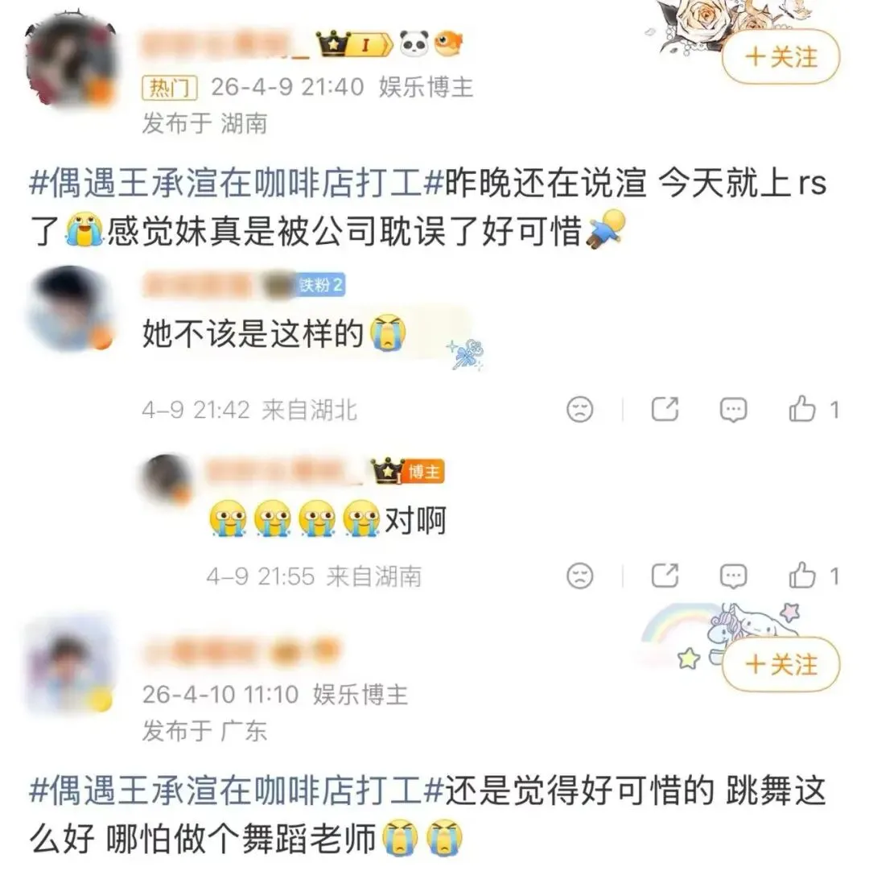Tap the sad-face reaction on 21:42 comment
This screenshot has height=871, width=869.
tap(579, 410)
